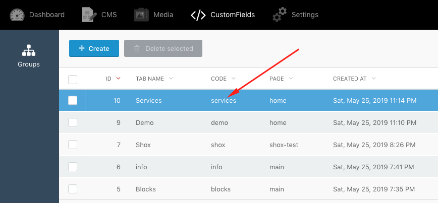The height and width of the screenshot is (203, 438).
Task: Check the Shox row checkbox
Action: point(73,145)
